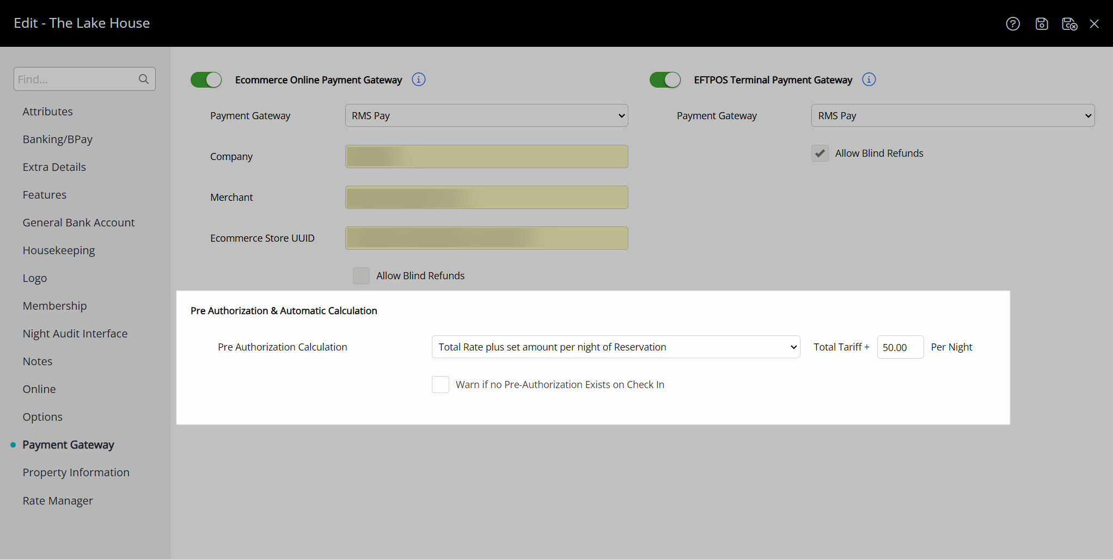This screenshot has height=559, width=1113.
Task: Enable Warn if no Pre-Authorization Exists checkbox
Action: click(441, 384)
